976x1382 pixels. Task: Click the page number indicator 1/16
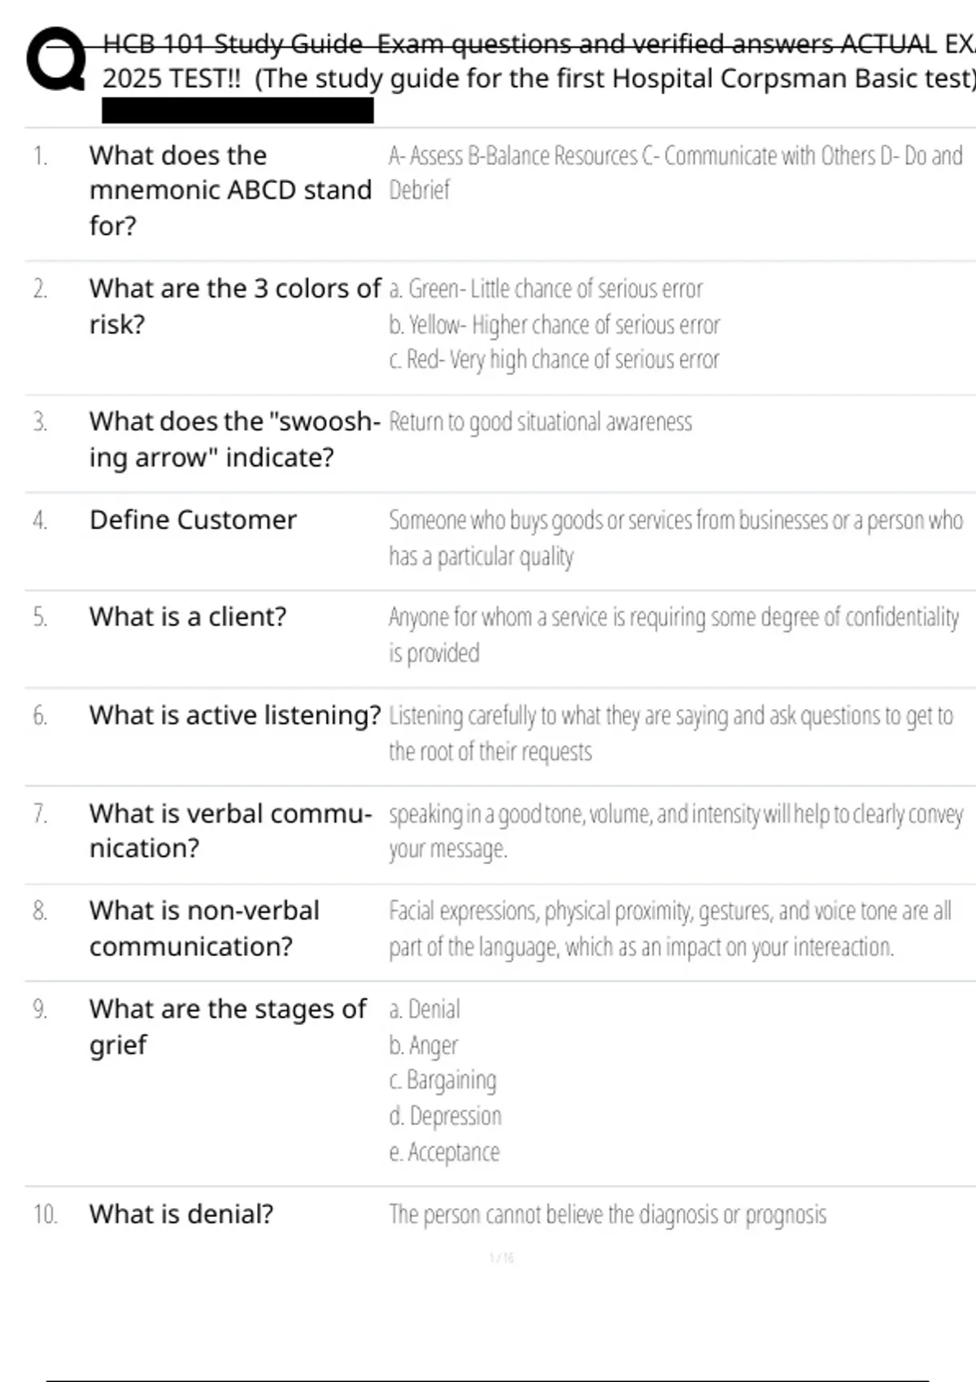tap(502, 1258)
